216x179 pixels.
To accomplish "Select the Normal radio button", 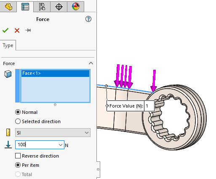I will (18, 112).
